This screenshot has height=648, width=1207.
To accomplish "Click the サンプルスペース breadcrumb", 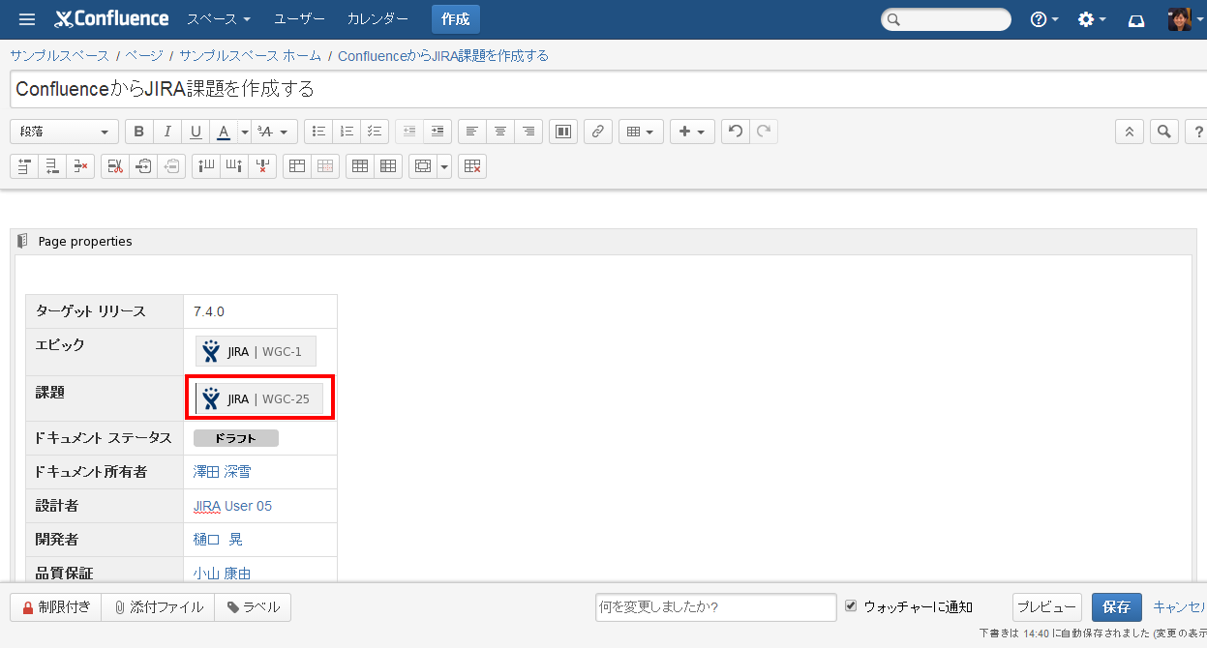I will 60,56.
